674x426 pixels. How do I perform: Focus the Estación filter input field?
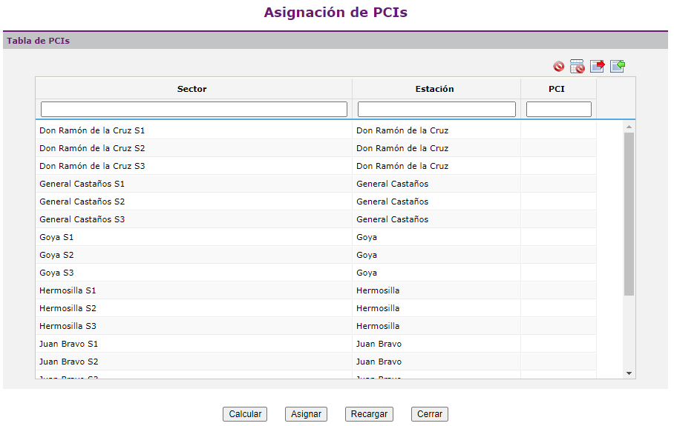click(x=436, y=109)
